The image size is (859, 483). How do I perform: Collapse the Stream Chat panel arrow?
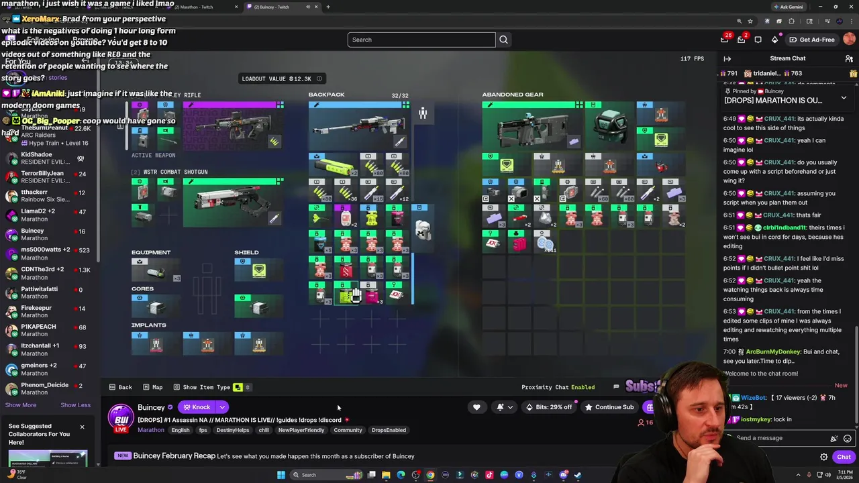point(727,58)
